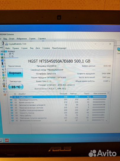The image size is (120, 161).
Task: Click the status icon of row 05 Переназначенные сектора
Action: pos(12,108)
